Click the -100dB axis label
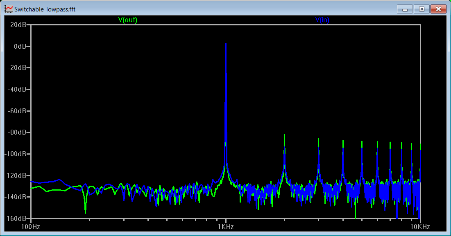This screenshot has width=451, height=236. pos(16,154)
